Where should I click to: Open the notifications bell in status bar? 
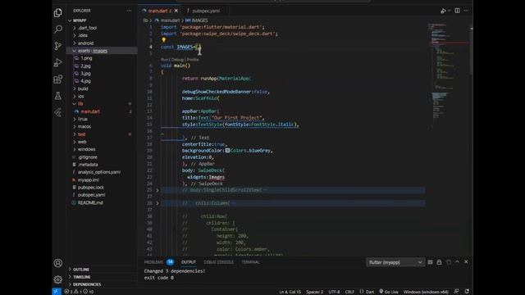point(467,292)
